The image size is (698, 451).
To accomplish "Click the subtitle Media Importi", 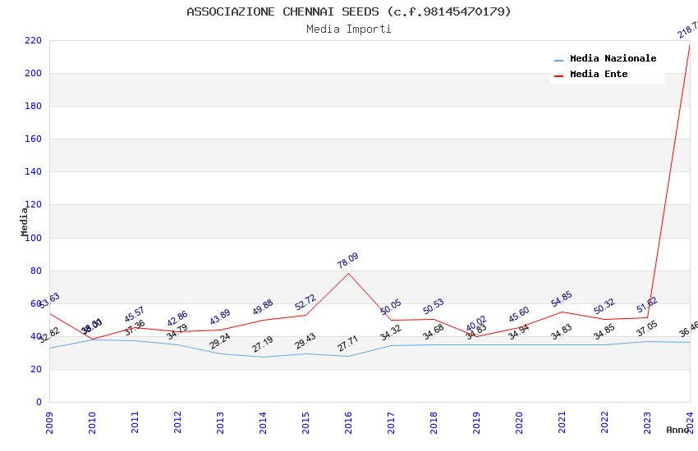I will [x=348, y=30].
